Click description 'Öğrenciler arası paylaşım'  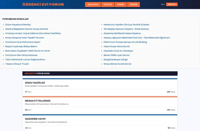(46, 122)
